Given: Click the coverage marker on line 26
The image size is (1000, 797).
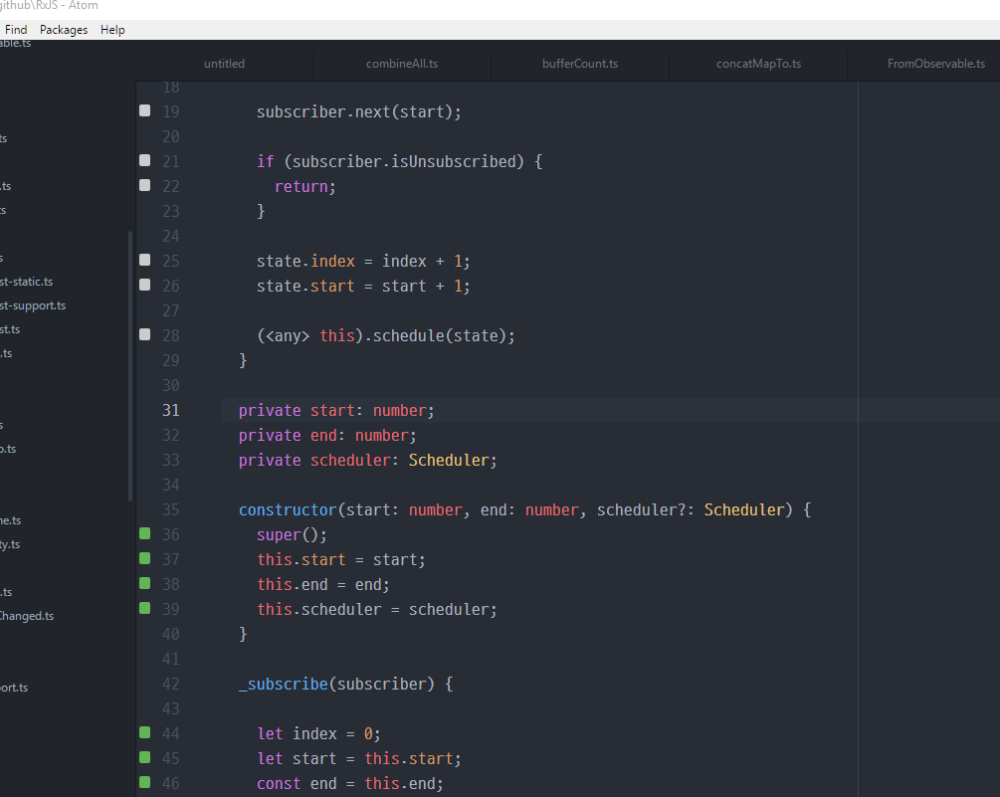Looking at the screenshot, I should coord(144,285).
